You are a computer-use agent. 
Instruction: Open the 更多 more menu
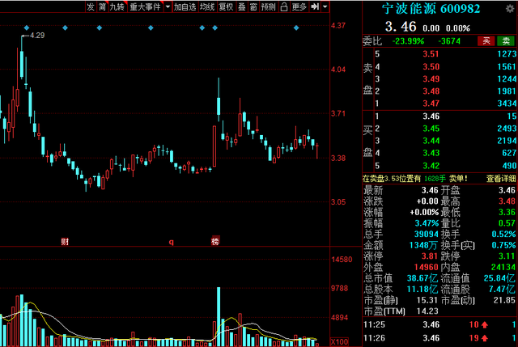click(x=299, y=6)
